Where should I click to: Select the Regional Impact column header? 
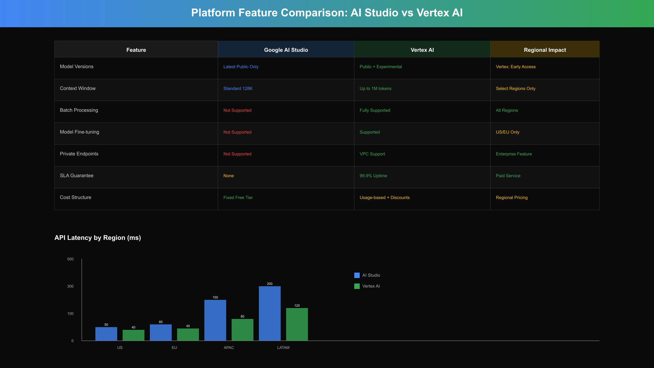click(545, 49)
